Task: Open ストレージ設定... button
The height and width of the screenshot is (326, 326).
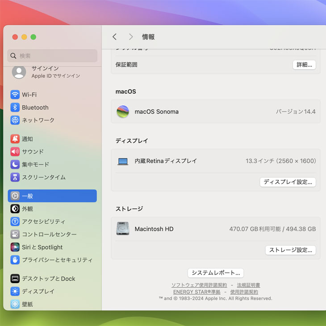Action: [290, 250]
